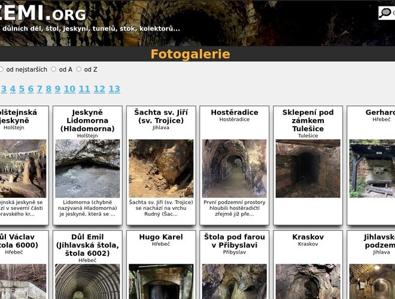Open the Důl Emil card title
This screenshot has width=395, height=299.
[x=87, y=245]
